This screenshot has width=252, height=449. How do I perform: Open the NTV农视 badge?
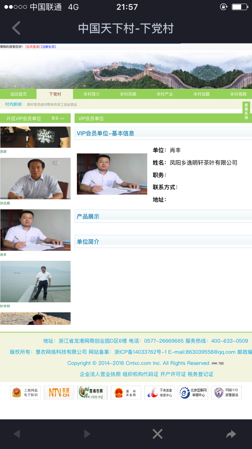tap(59, 393)
